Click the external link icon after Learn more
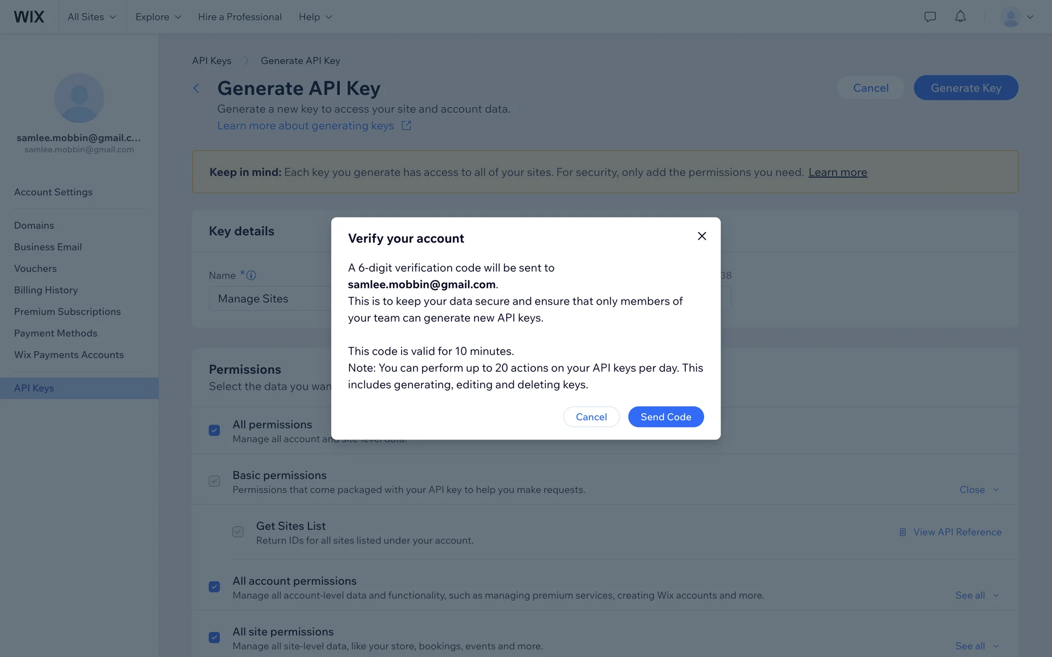 (x=407, y=126)
